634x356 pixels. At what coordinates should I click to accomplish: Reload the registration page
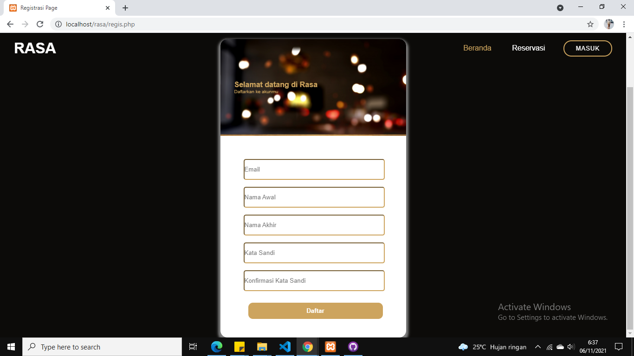(40, 24)
